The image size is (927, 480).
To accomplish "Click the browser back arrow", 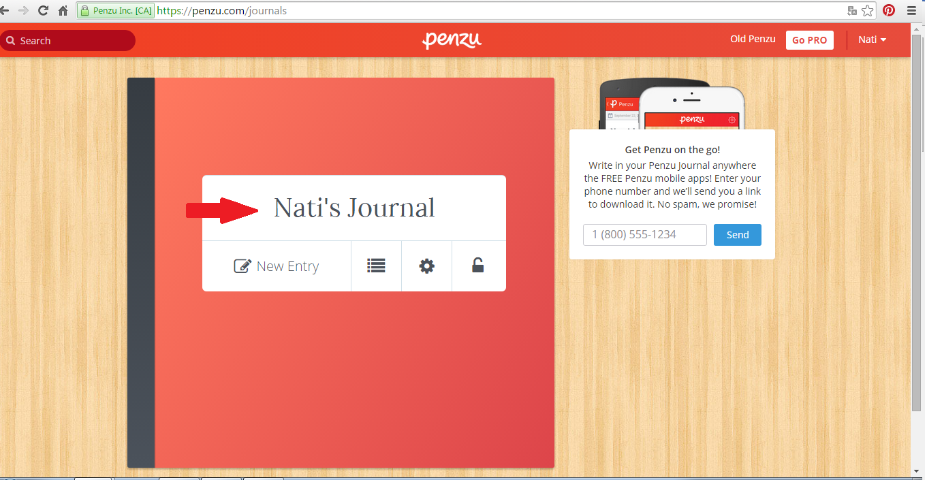I will [x=4, y=10].
